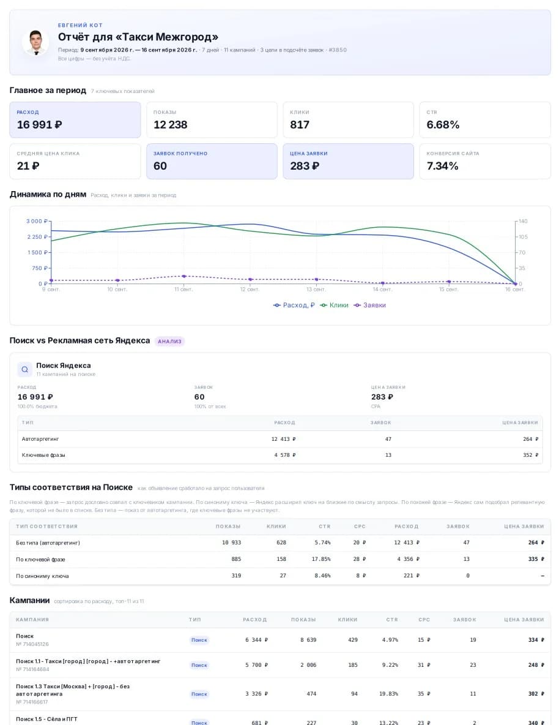This screenshot has height=725, width=559.
Task: Sort campaigns by Расход column header
Action: pyautogui.click(x=254, y=620)
